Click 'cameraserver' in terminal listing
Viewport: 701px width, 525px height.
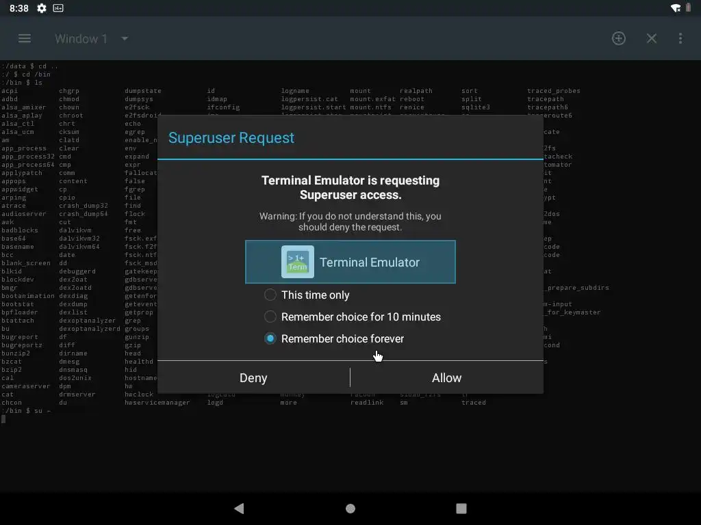(x=25, y=386)
